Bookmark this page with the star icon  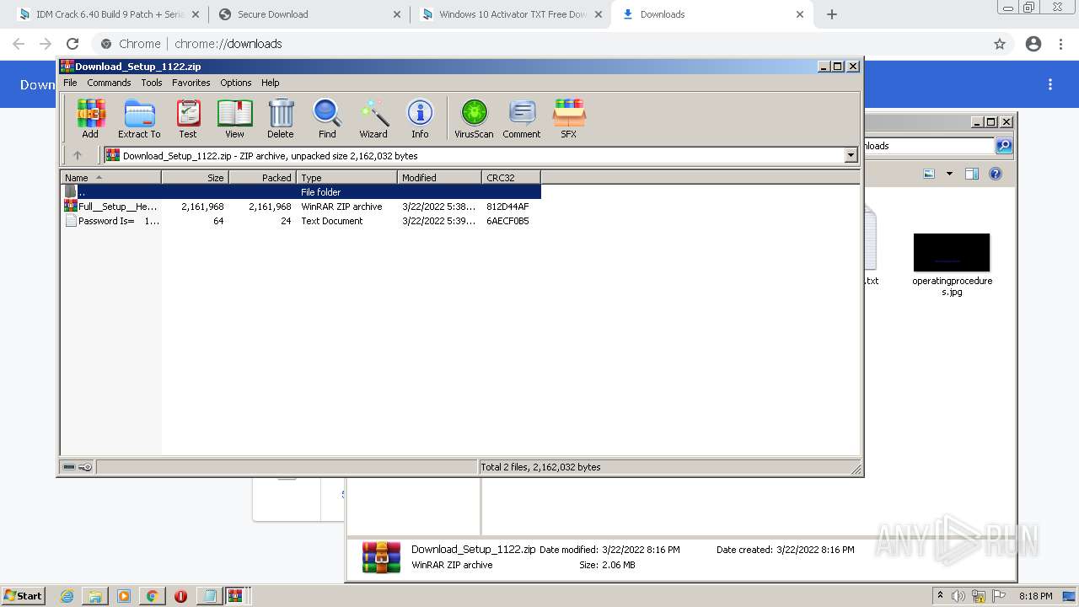point(1000,44)
